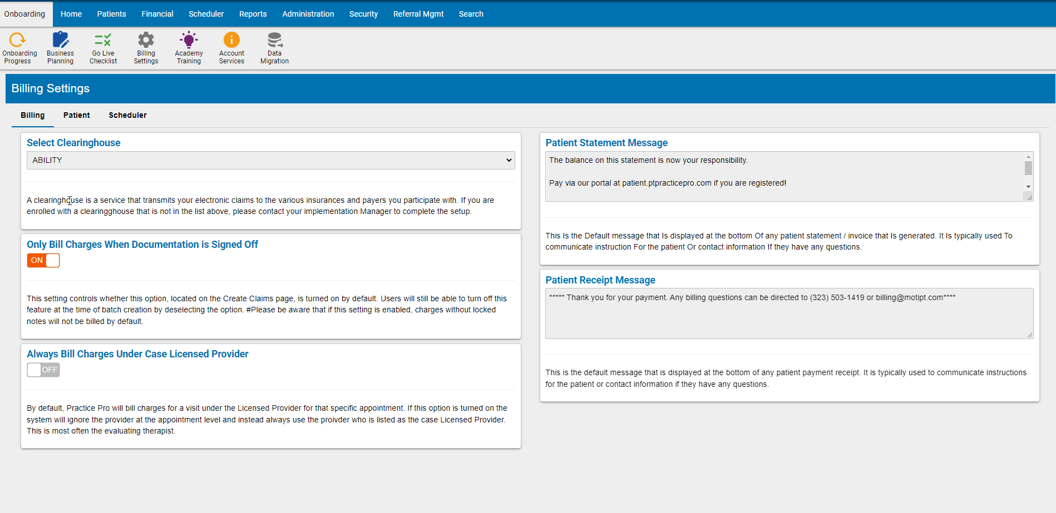Image resolution: width=1056 pixels, height=513 pixels.
Task: Open the Onboarding Progress icon
Action: (18, 47)
